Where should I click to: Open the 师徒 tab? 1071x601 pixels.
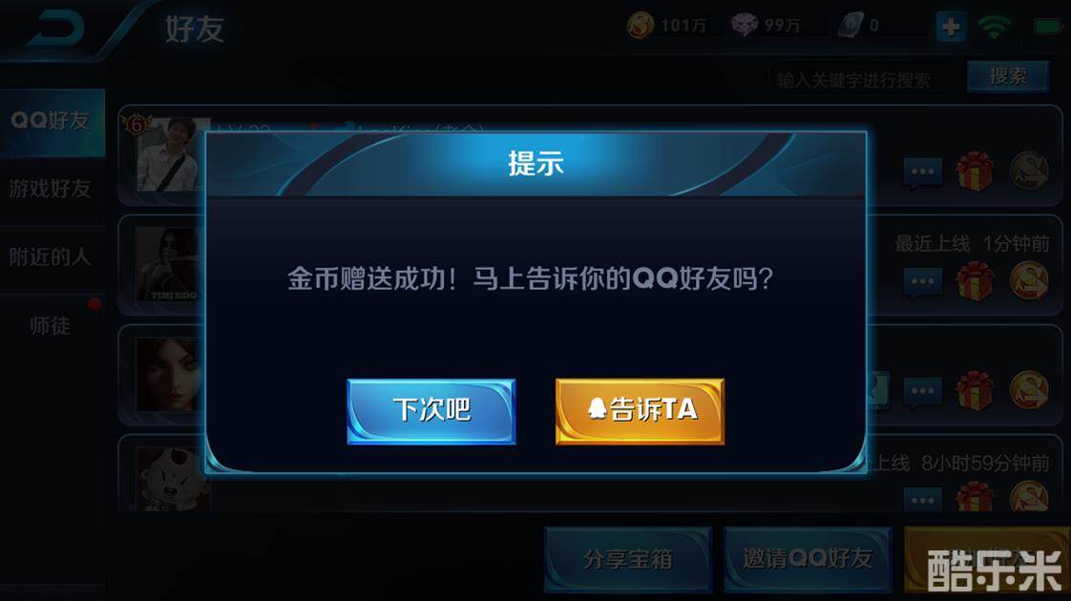(x=52, y=326)
